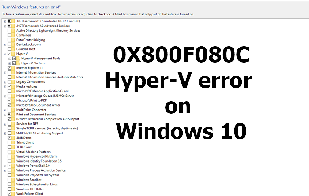The image size is (309, 196).
Task: Enable Virtual Machine Platform checkbox
Action: pos(9,152)
